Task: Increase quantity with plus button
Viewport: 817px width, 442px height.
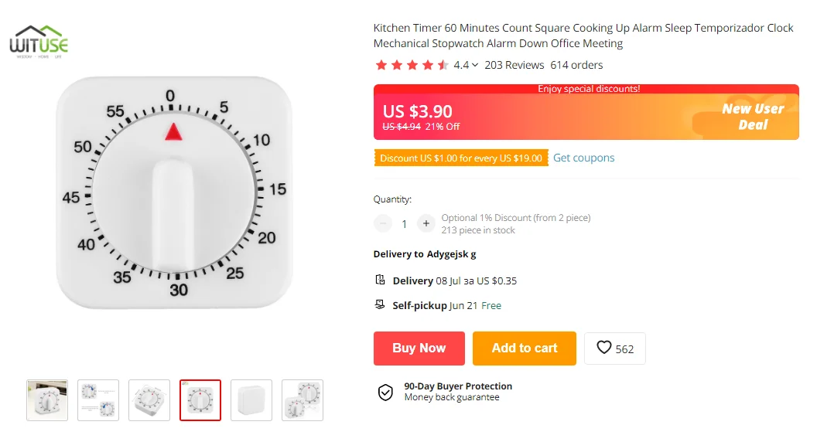Action: pos(426,224)
